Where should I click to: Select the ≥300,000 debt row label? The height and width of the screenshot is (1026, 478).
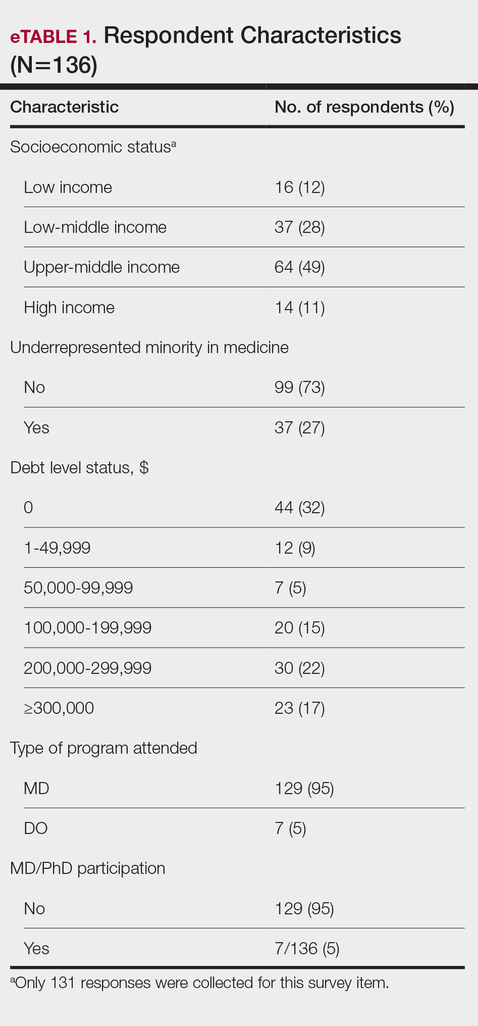(x=59, y=708)
